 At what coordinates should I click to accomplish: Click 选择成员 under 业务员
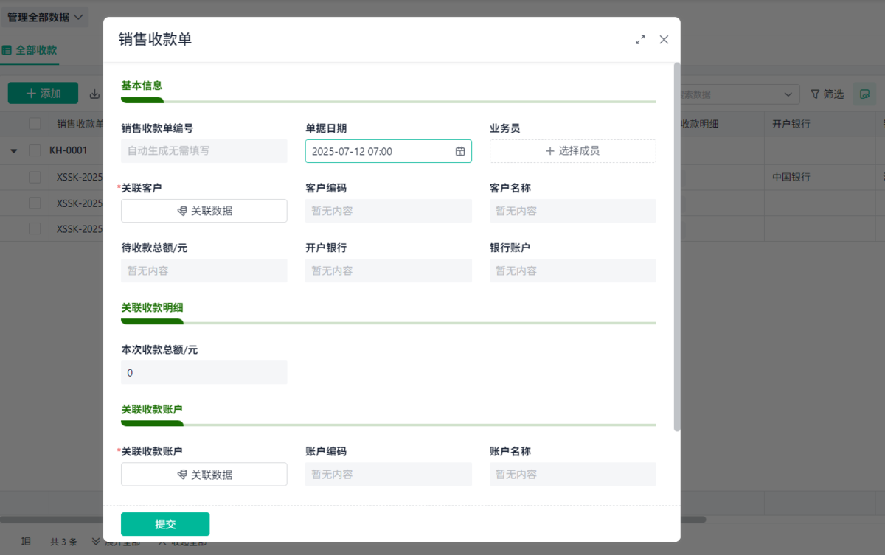tap(573, 151)
